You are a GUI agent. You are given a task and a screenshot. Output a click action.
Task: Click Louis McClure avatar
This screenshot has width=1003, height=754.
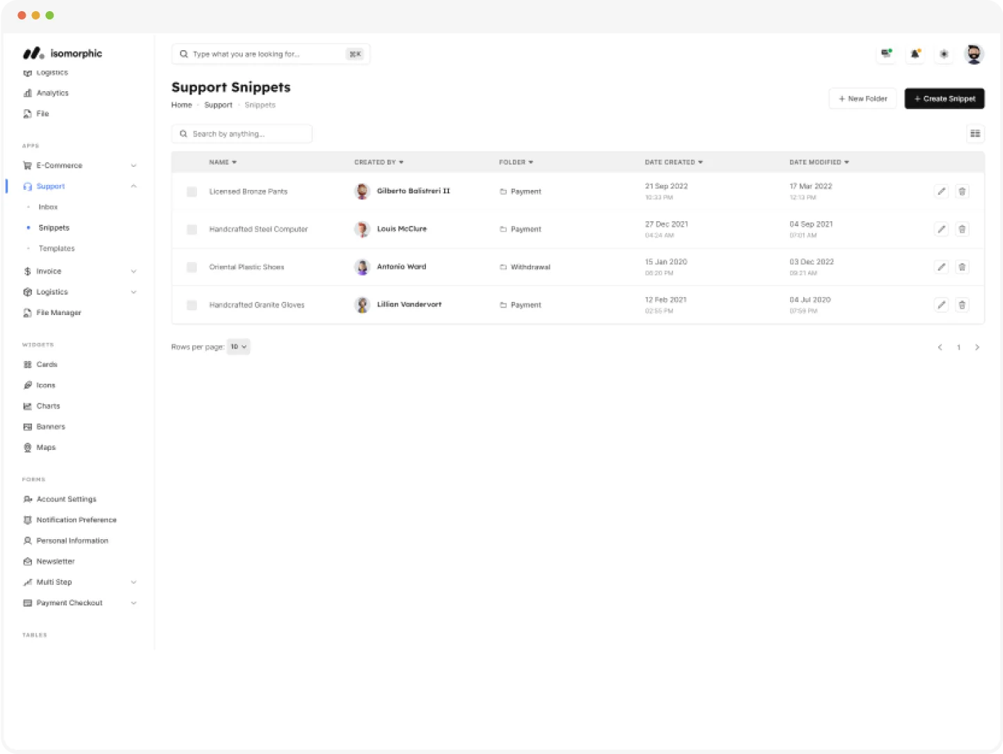pyautogui.click(x=362, y=229)
